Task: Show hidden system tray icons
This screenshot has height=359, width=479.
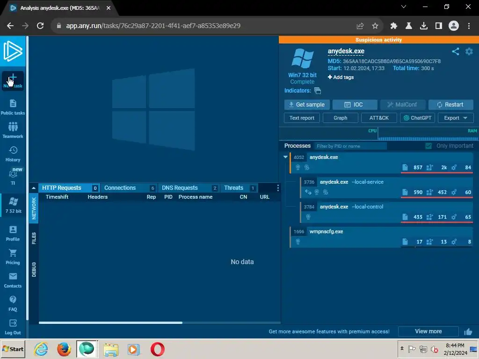Action: point(402,349)
